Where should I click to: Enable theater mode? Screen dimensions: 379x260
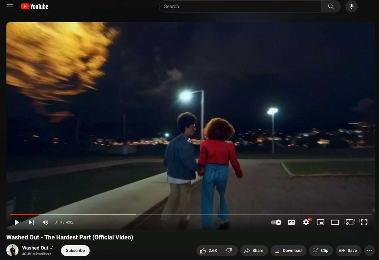(x=335, y=222)
